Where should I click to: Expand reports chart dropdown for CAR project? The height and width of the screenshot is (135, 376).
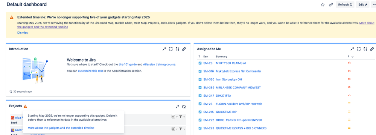[174, 129]
